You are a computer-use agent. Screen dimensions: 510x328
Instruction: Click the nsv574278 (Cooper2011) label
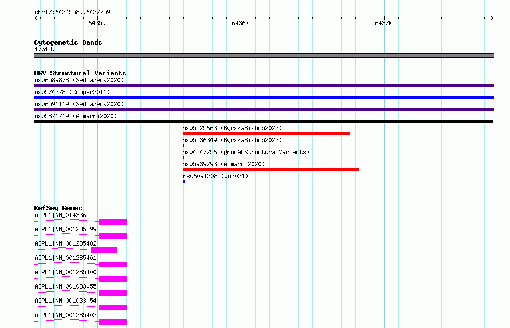(x=72, y=92)
